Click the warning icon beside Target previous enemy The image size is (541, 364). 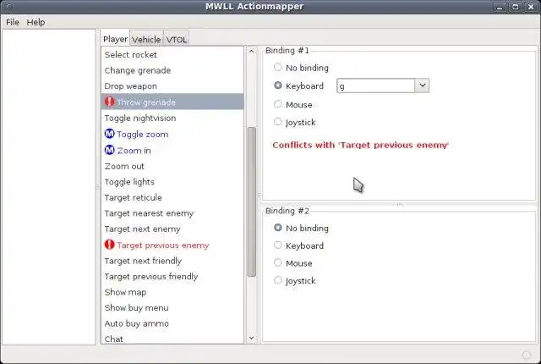pyautogui.click(x=109, y=245)
